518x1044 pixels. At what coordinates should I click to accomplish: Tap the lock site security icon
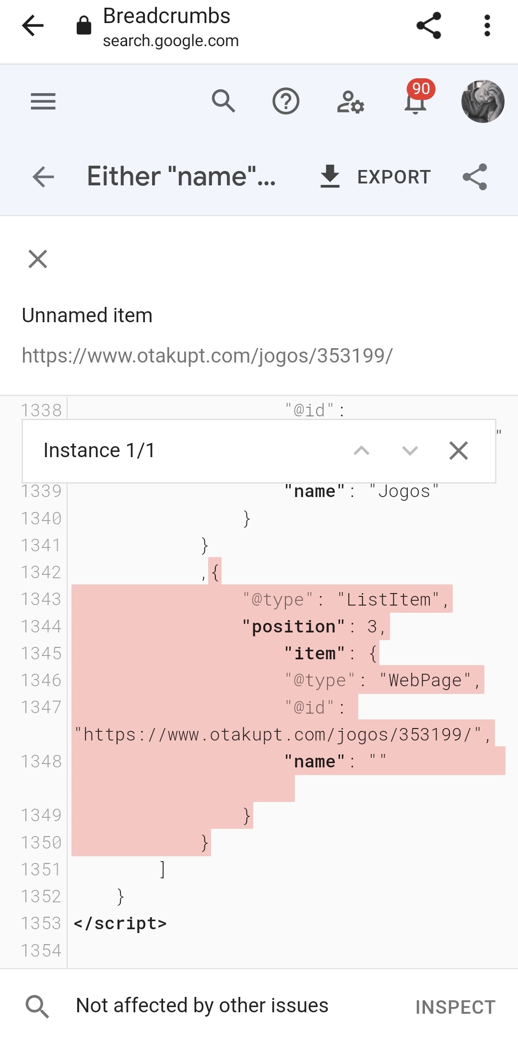point(84,25)
